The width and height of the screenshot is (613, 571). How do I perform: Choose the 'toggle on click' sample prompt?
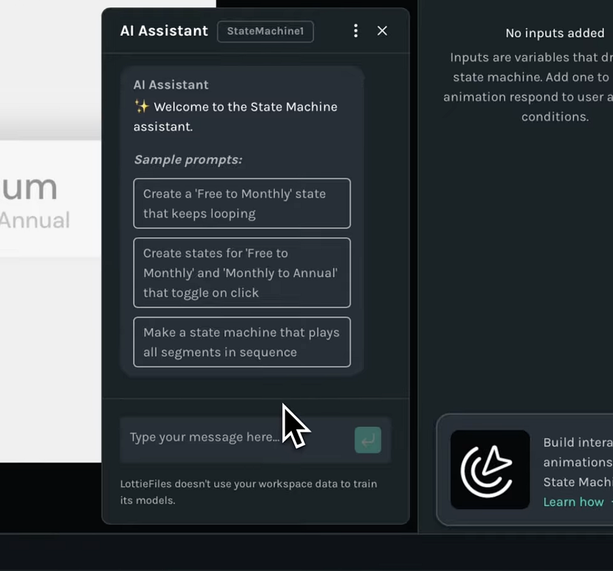tap(242, 273)
